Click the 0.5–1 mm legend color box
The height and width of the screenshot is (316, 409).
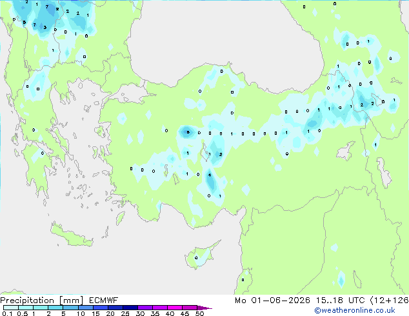(26, 308)
